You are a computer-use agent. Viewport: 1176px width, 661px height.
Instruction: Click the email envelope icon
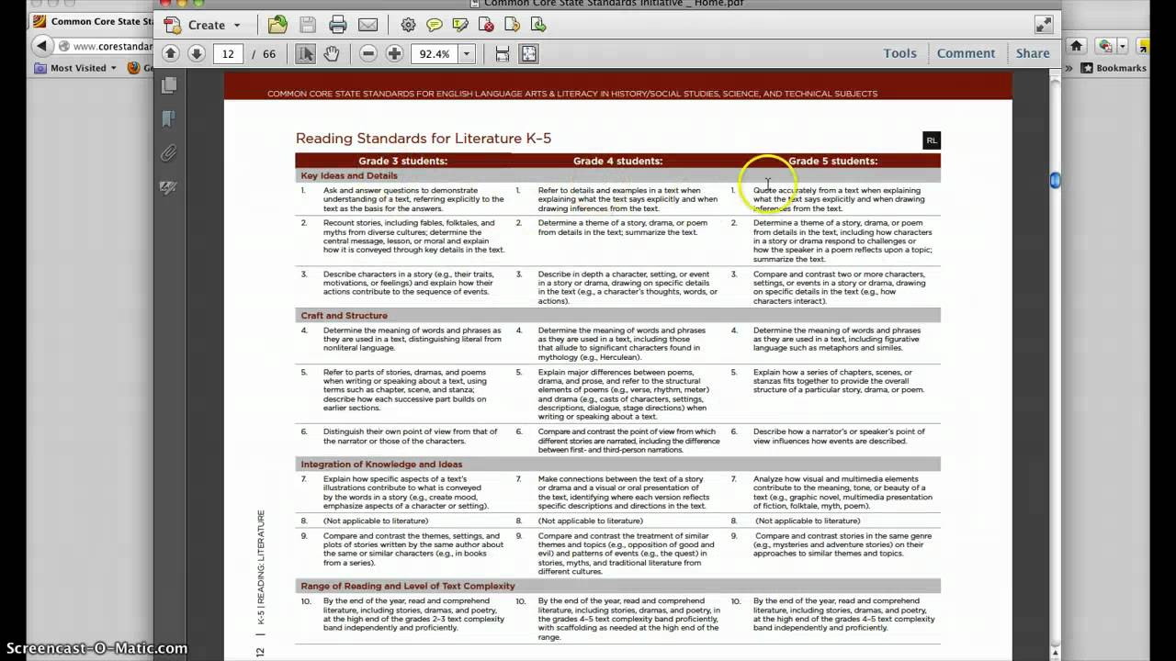point(367,25)
